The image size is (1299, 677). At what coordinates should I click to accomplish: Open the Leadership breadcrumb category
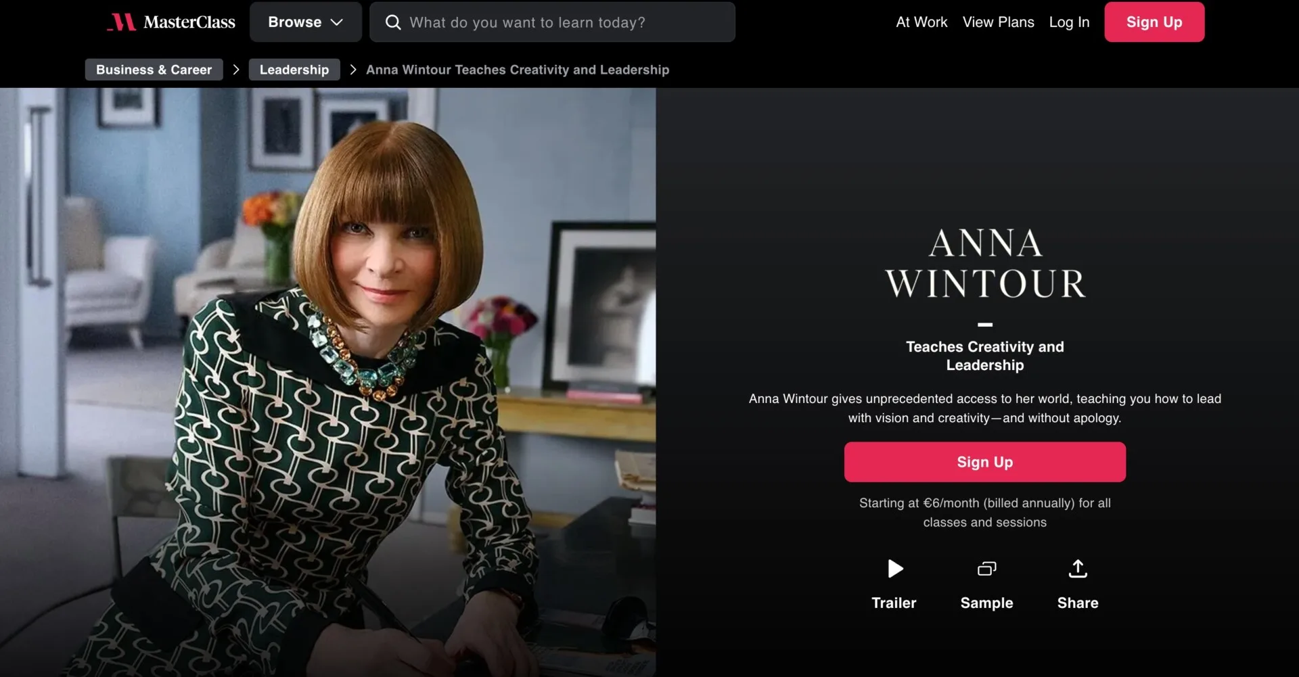(x=294, y=70)
